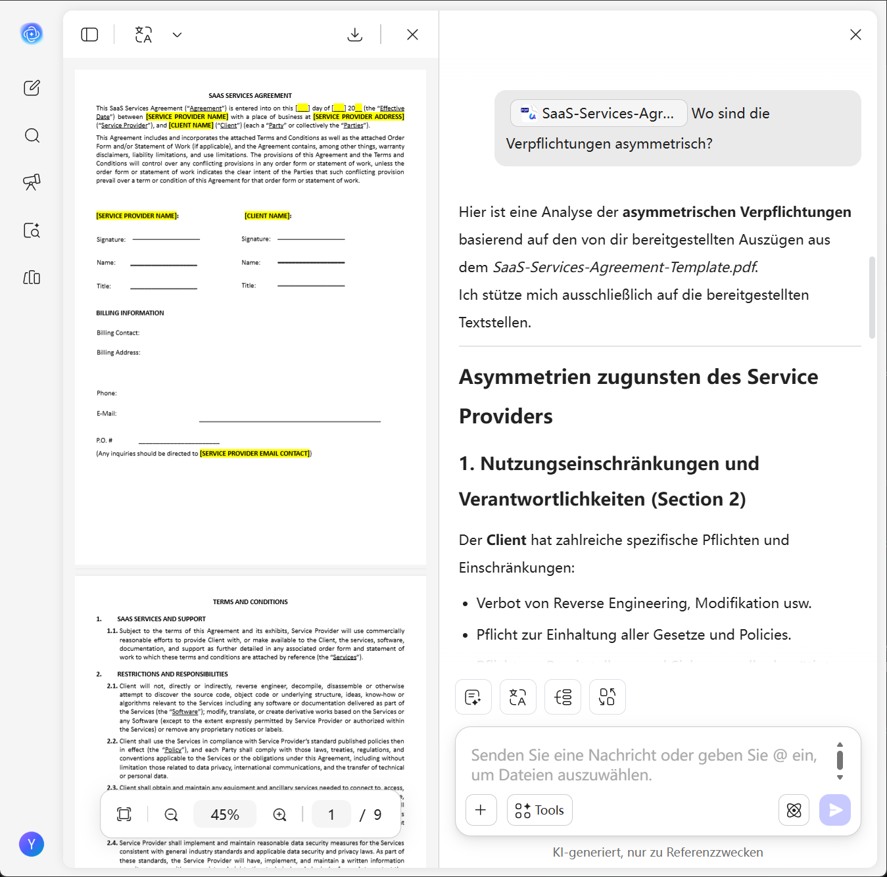The width and height of the screenshot is (887, 877).
Task: Select the translate icon under the AI response
Action: (517, 697)
